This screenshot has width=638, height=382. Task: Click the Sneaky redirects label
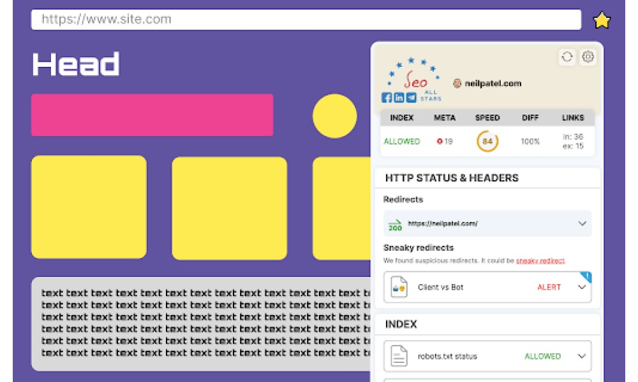coord(419,248)
